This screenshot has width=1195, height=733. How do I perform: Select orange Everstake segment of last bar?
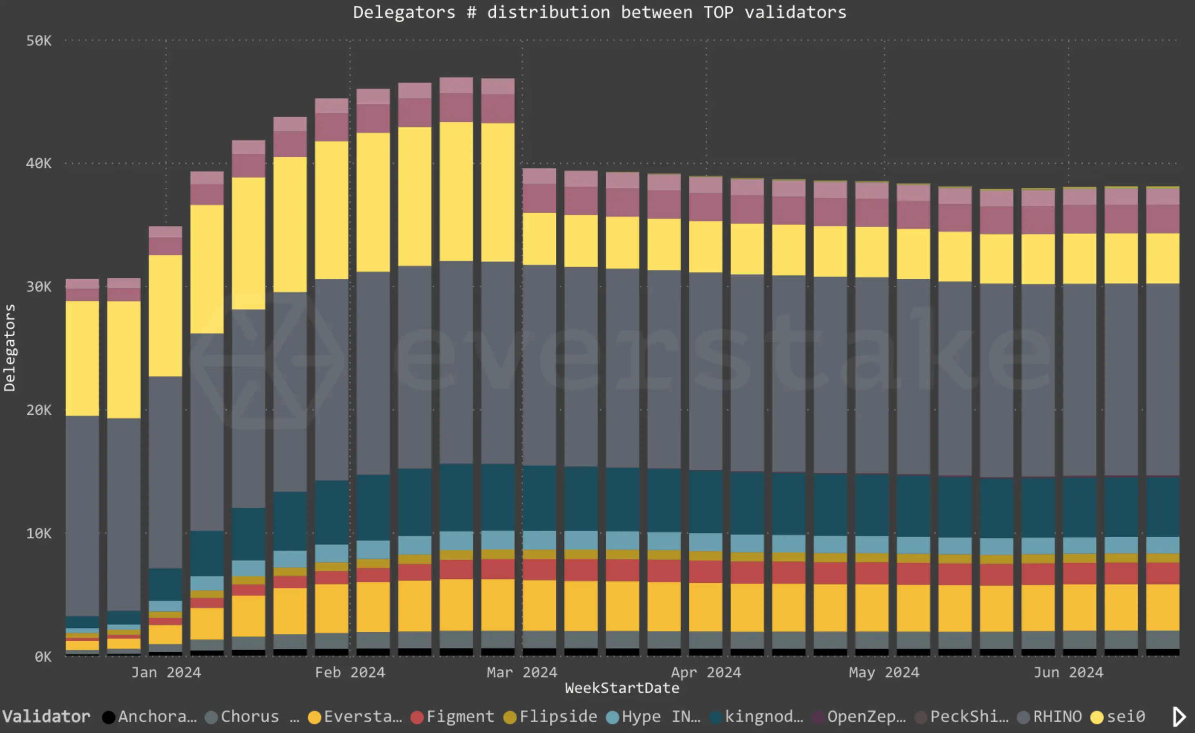(x=1162, y=607)
